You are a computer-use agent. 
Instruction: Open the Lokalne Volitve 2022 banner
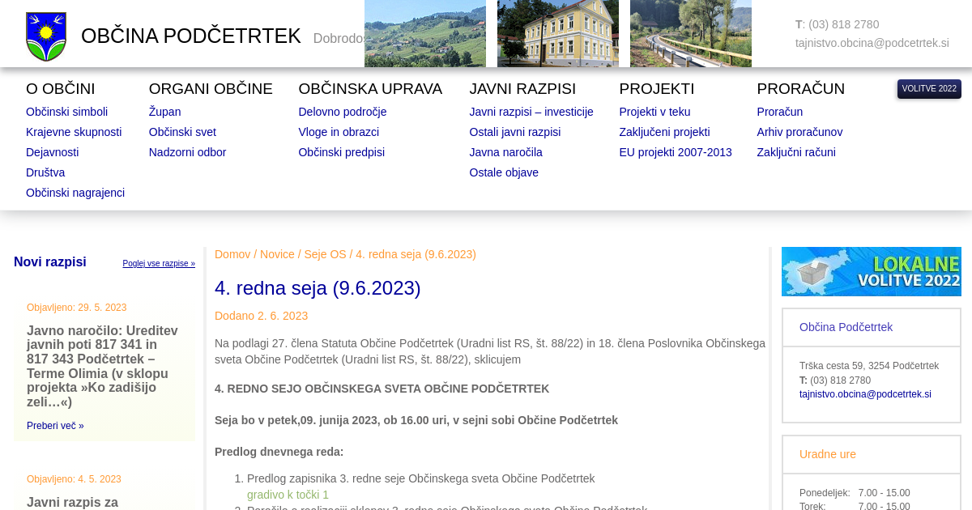click(871, 271)
